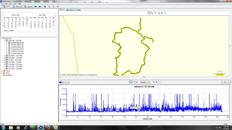
Task: Click the blue graph color swatch
Action: pyautogui.click(x=61, y=82)
